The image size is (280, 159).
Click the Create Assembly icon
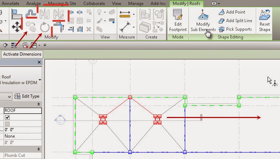(x=145, y=14)
